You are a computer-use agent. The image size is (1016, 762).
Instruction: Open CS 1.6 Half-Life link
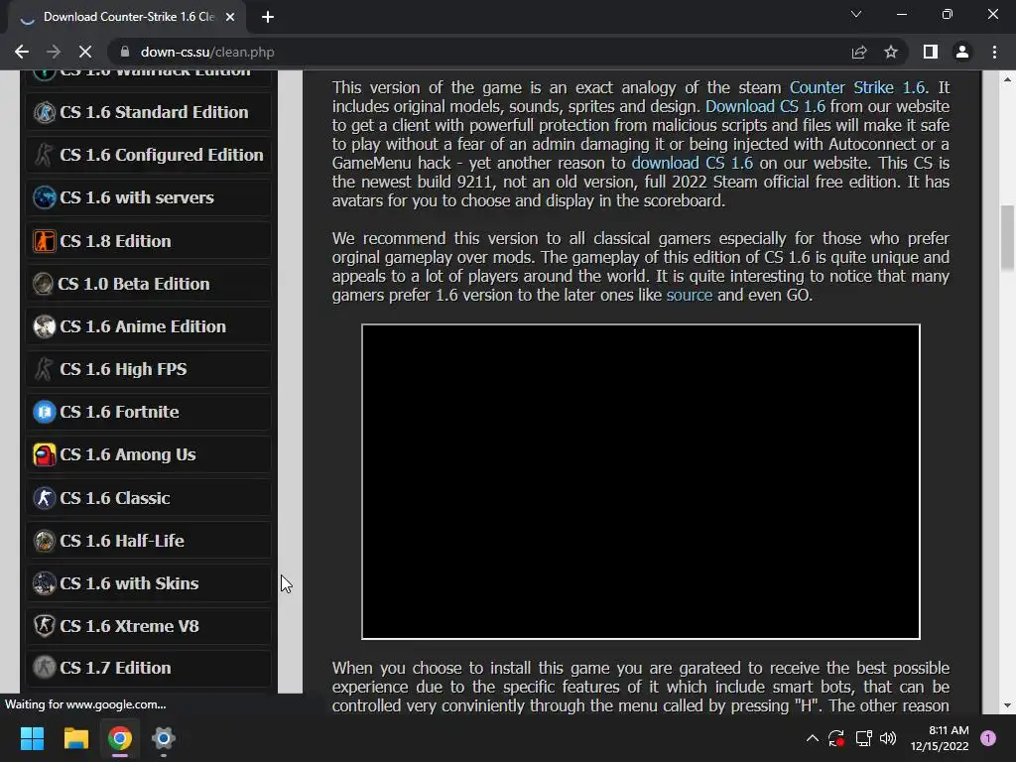pyautogui.click(x=149, y=541)
